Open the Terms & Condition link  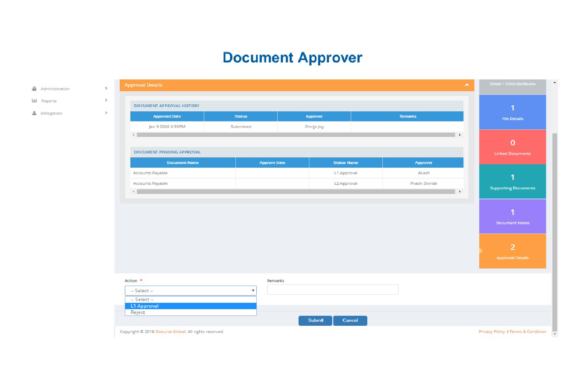528,332
